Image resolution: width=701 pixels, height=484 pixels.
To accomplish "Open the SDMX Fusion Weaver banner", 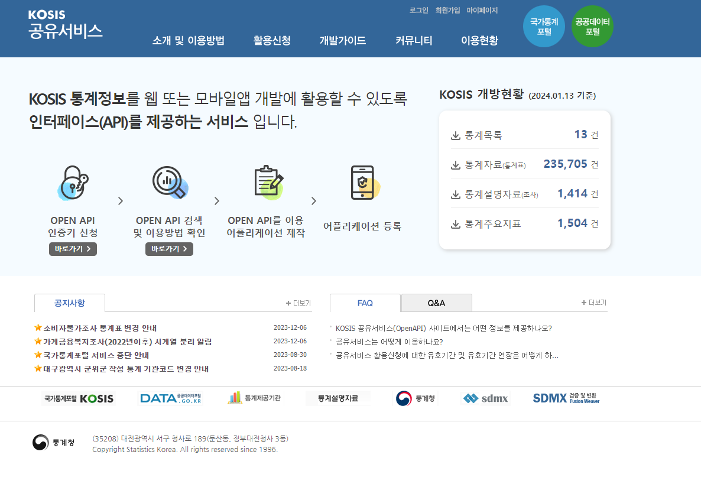I will tap(566, 398).
